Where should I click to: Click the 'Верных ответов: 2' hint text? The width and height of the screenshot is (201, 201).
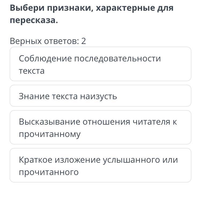click(x=48, y=41)
